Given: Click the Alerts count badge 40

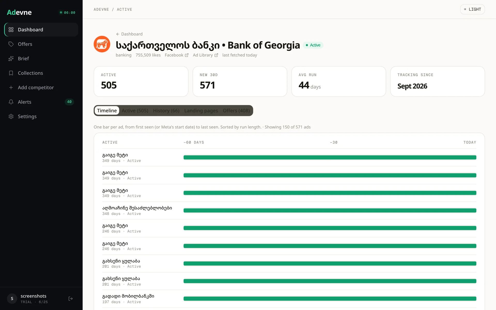Looking at the screenshot, I should point(69,102).
